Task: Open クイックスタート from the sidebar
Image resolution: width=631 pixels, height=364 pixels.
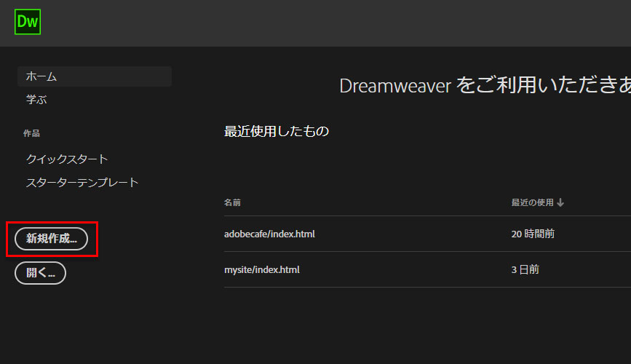Action: tap(67, 159)
